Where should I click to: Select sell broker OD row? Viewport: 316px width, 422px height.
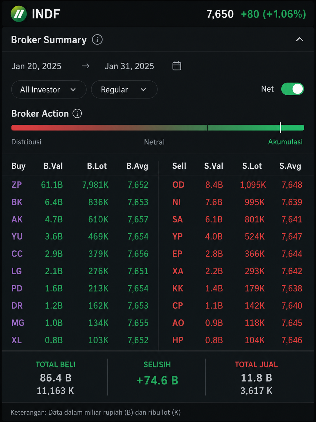click(237, 184)
